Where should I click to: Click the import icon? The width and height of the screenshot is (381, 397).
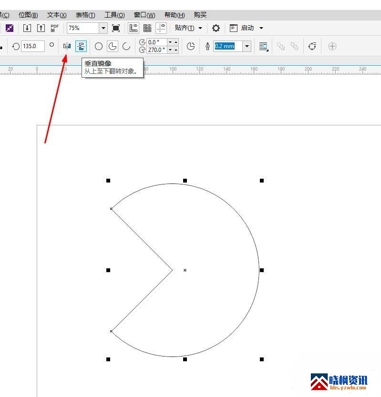(27, 28)
